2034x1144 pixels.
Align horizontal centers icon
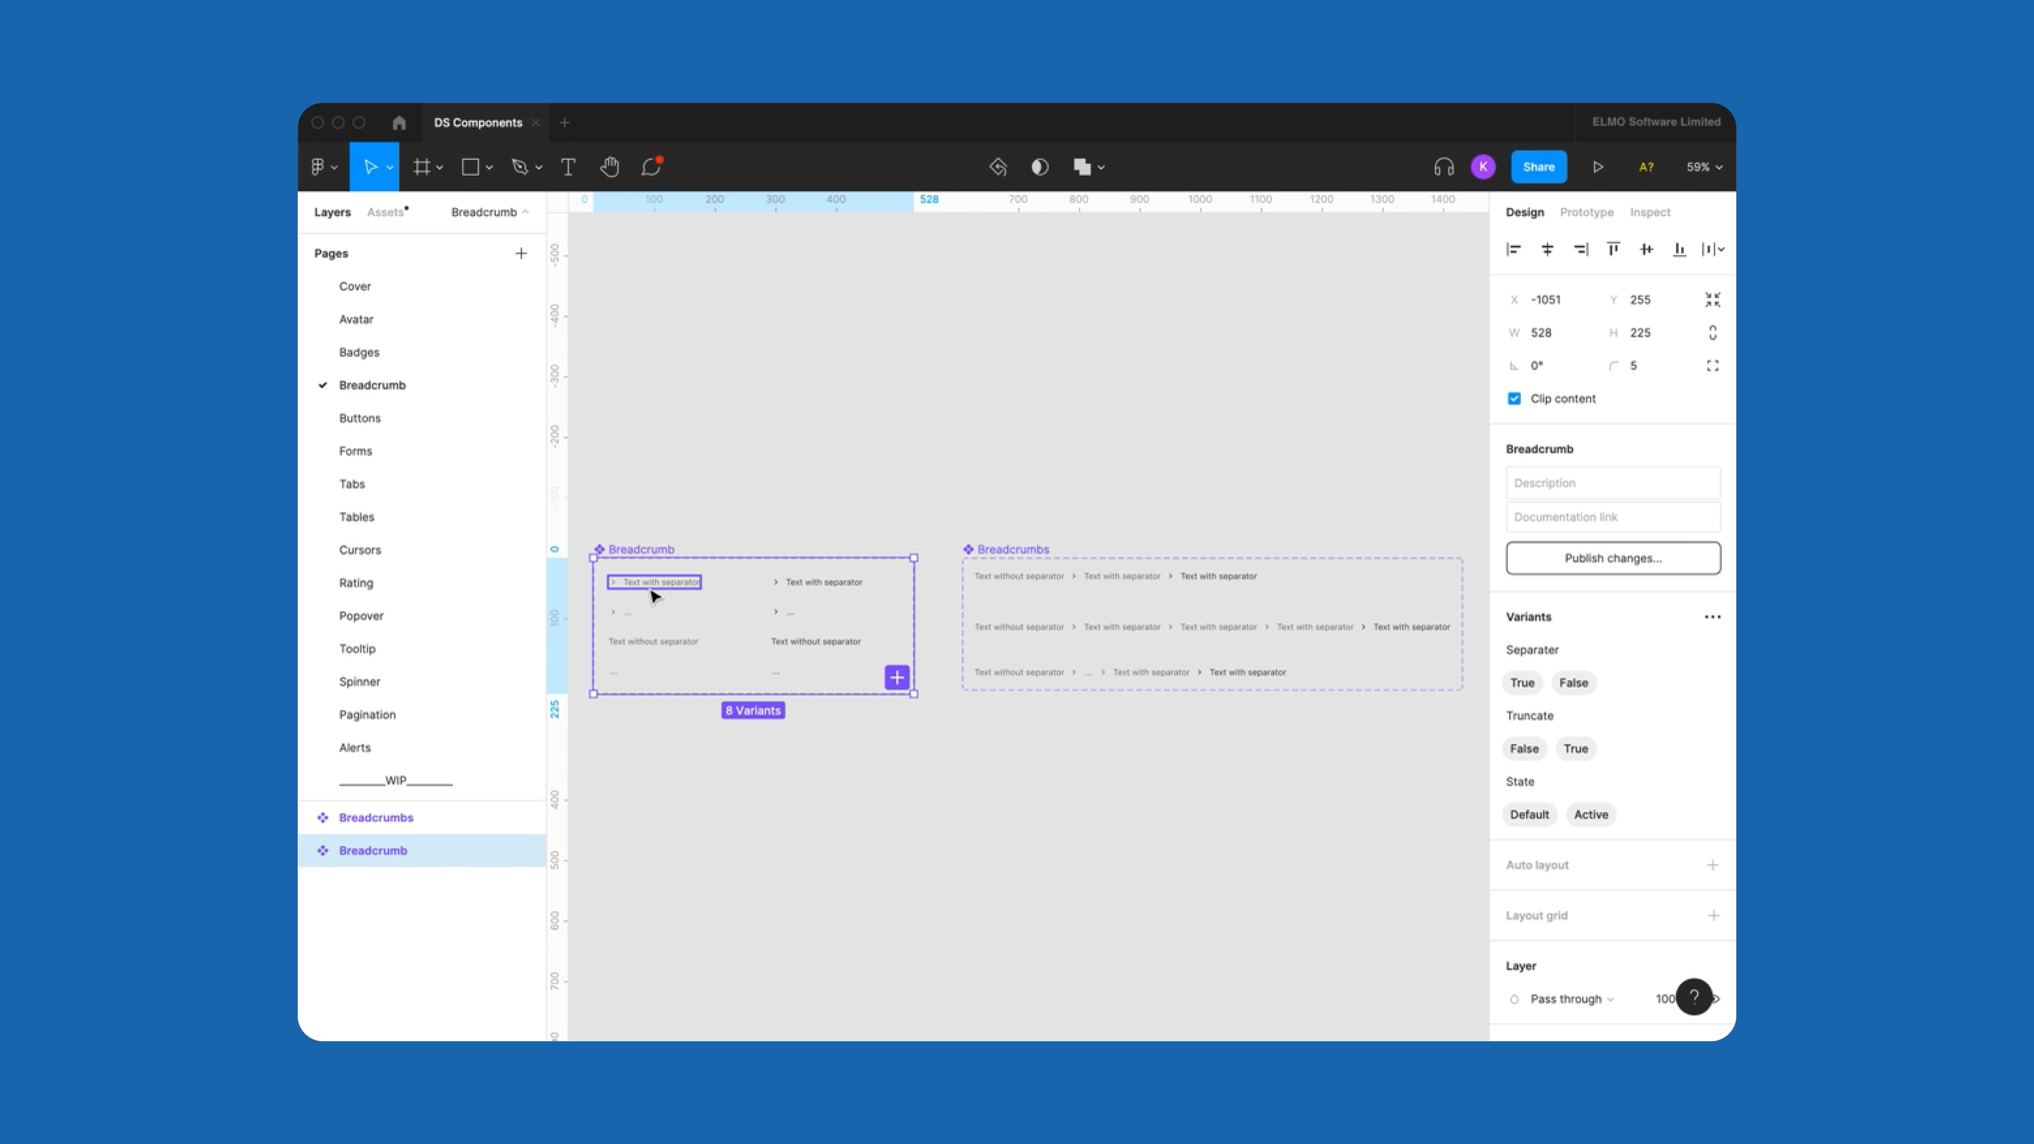pyautogui.click(x=1548, y=249)
